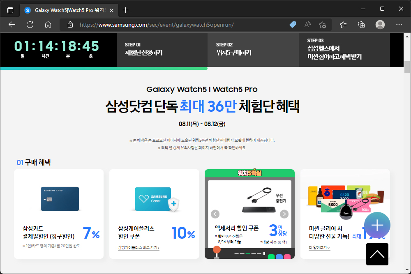Add this page to favorites

click(x=322, y=25)
